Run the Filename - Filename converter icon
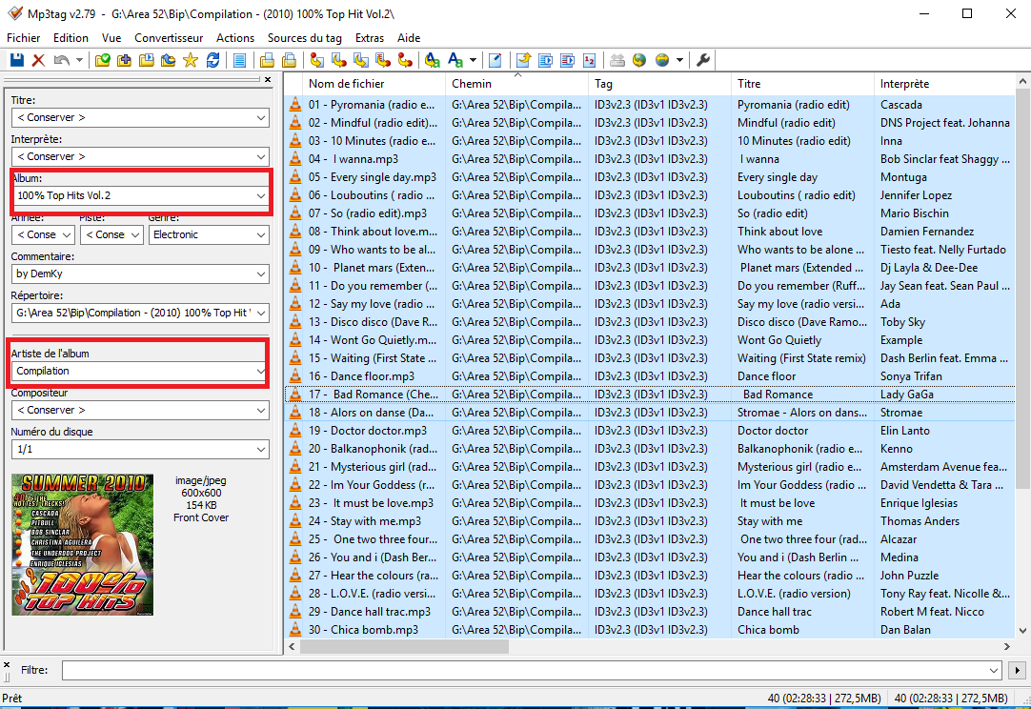Image resolution: width=1031 pixels, height=709 pixels. click(361, 60)
